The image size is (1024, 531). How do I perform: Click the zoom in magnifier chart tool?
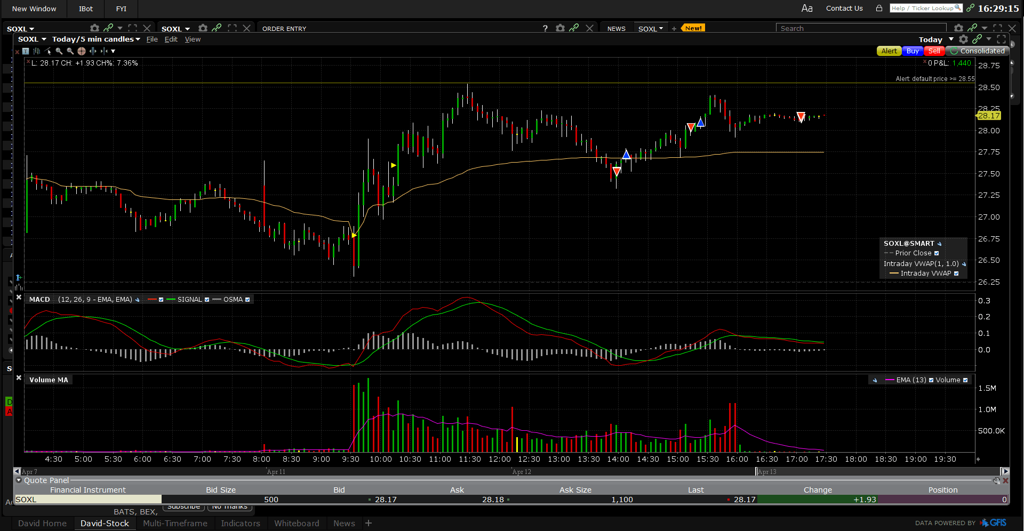(x=59, y=51)
